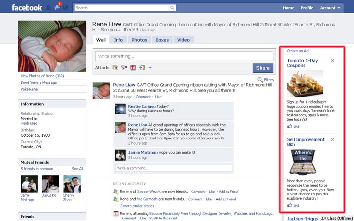Attach a link using the link icon
Image resolution: width=354 pixels, height=221 pixels.
pos(142,67)
